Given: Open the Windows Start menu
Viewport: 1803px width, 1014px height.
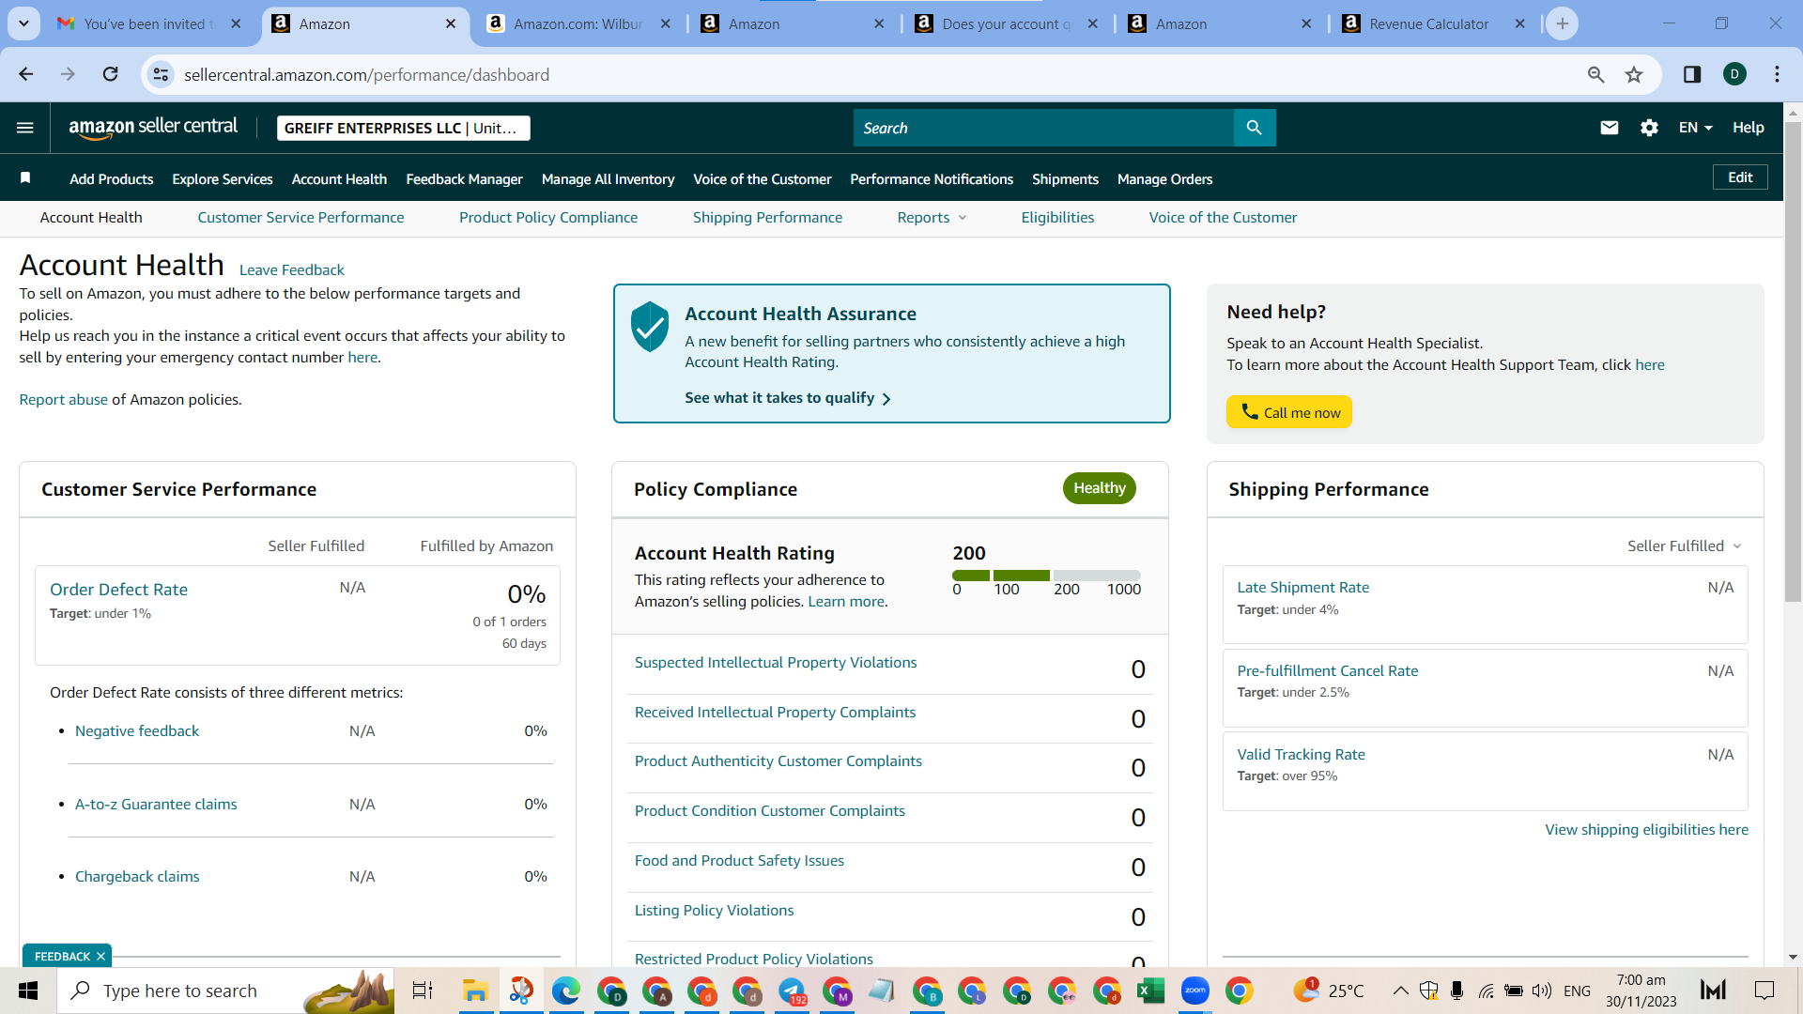Looking at the screenshot, I should [x=28, y=991].
